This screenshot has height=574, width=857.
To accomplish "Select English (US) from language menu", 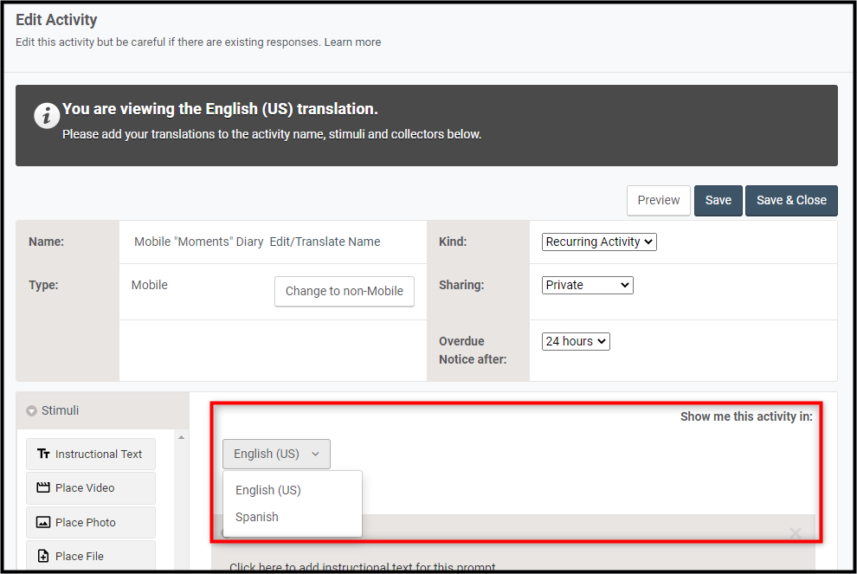I will click(268, 490).
